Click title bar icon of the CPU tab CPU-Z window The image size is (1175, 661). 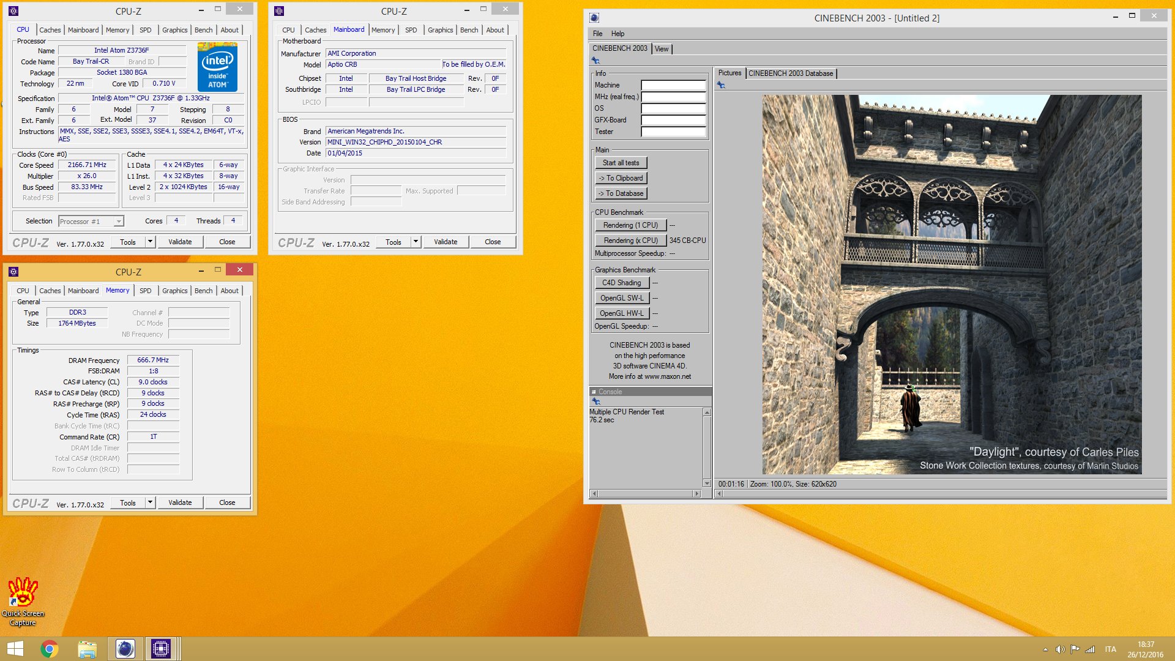coord(13,11)
